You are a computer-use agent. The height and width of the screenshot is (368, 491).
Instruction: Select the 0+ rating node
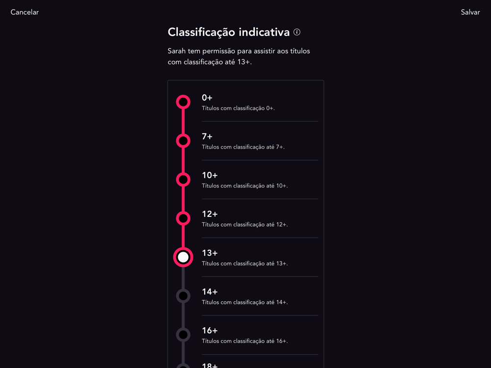click(183, 102)
